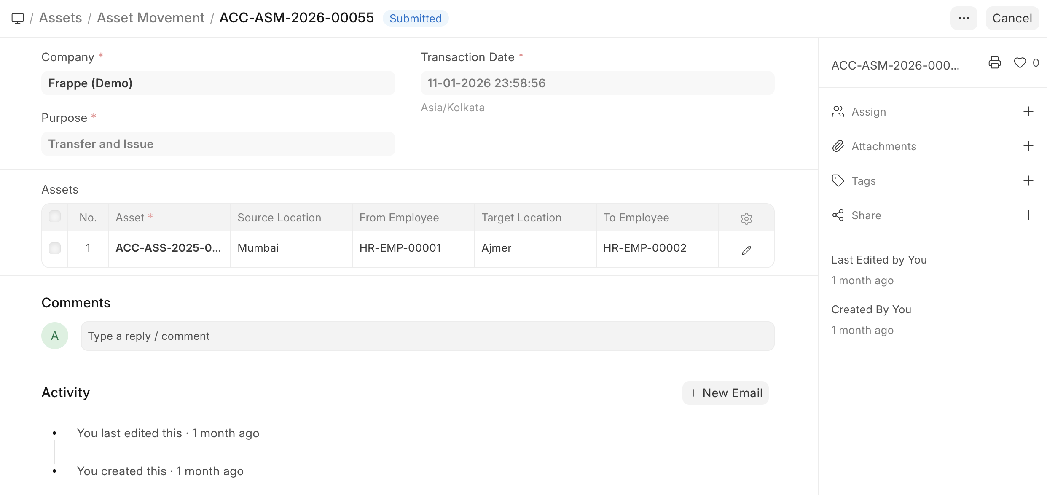Open the table settings gear icon
Viewport: 1047px width, 495px height.
pyautogui.click(x=746, y=218)
